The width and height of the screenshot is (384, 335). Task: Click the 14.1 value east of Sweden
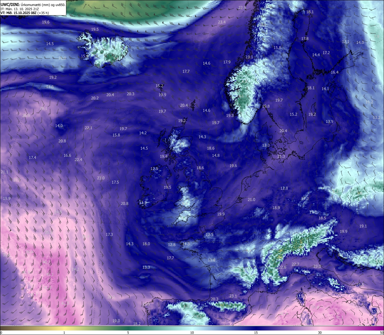325,89
